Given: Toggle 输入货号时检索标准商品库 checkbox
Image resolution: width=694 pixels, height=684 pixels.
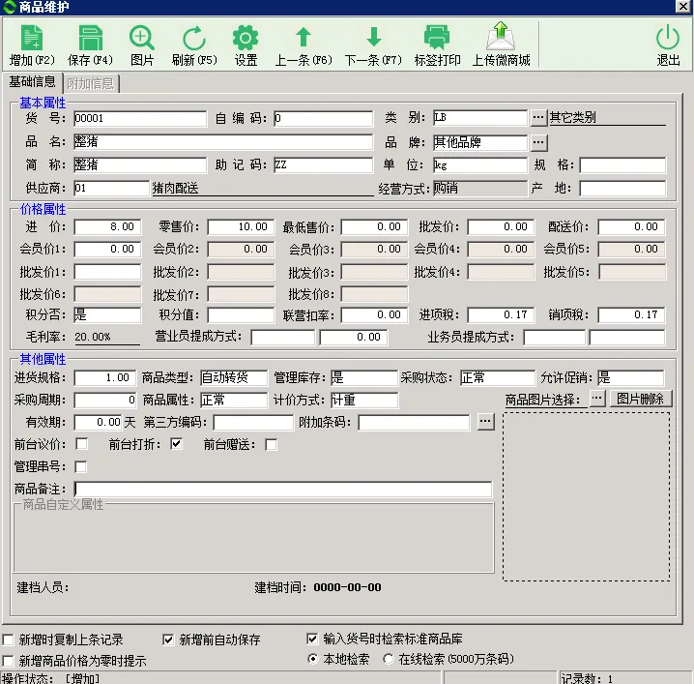Looking at the screenshot, I should (x=312, y=639).
